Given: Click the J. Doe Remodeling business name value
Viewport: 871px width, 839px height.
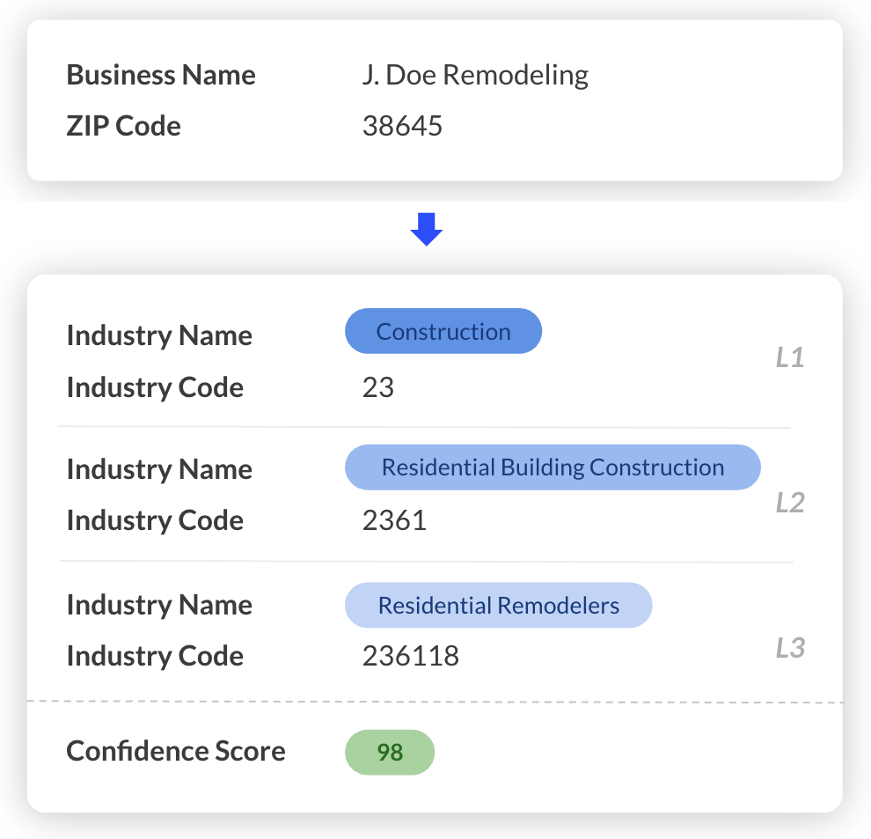Looking at the screenshot, I should click(475, 76).
